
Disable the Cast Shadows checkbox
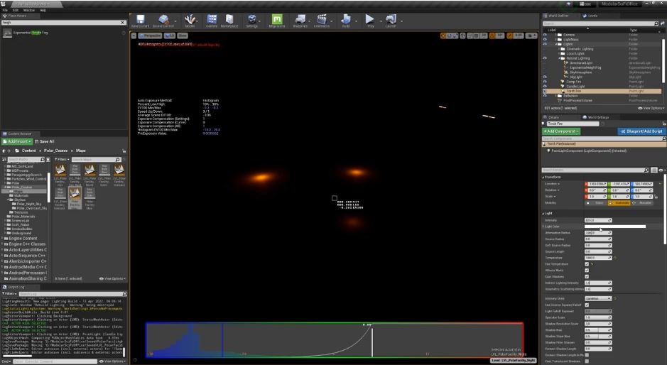[586, 276]
